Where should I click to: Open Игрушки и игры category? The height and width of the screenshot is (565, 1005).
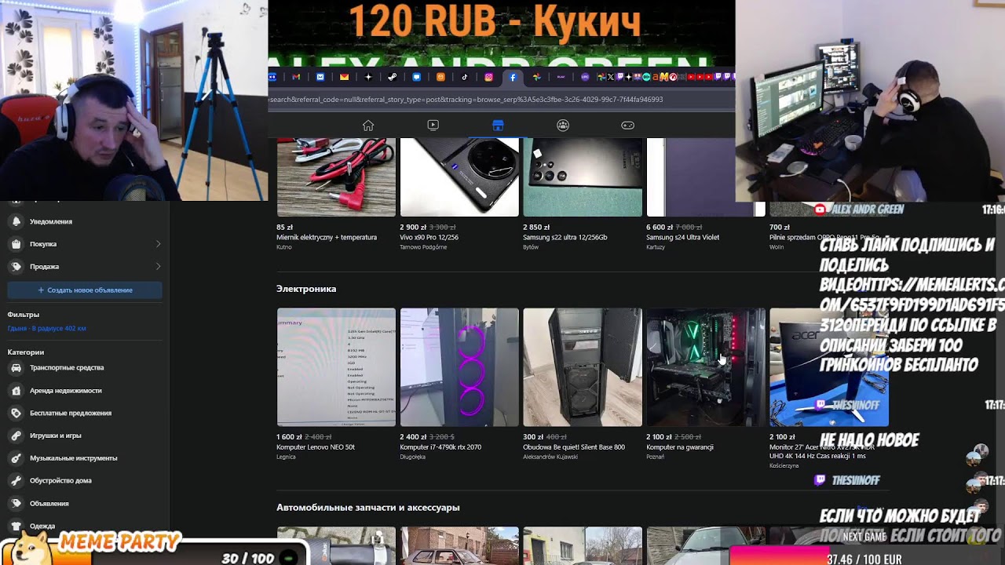(x=56, y=436)
